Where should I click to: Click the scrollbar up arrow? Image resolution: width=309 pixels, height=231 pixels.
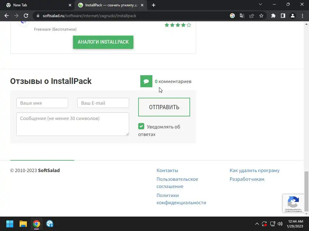tap(306, 24)
